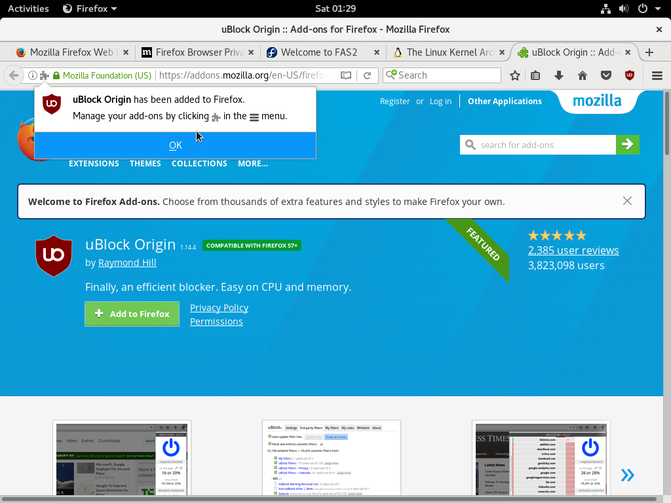Screen dimensions: 671x503
Task: Open the THEMES section
Action: click(145, 163)
